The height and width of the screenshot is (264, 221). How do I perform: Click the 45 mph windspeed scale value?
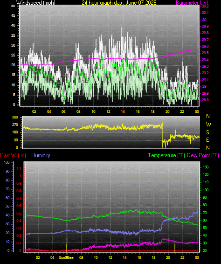13,15
